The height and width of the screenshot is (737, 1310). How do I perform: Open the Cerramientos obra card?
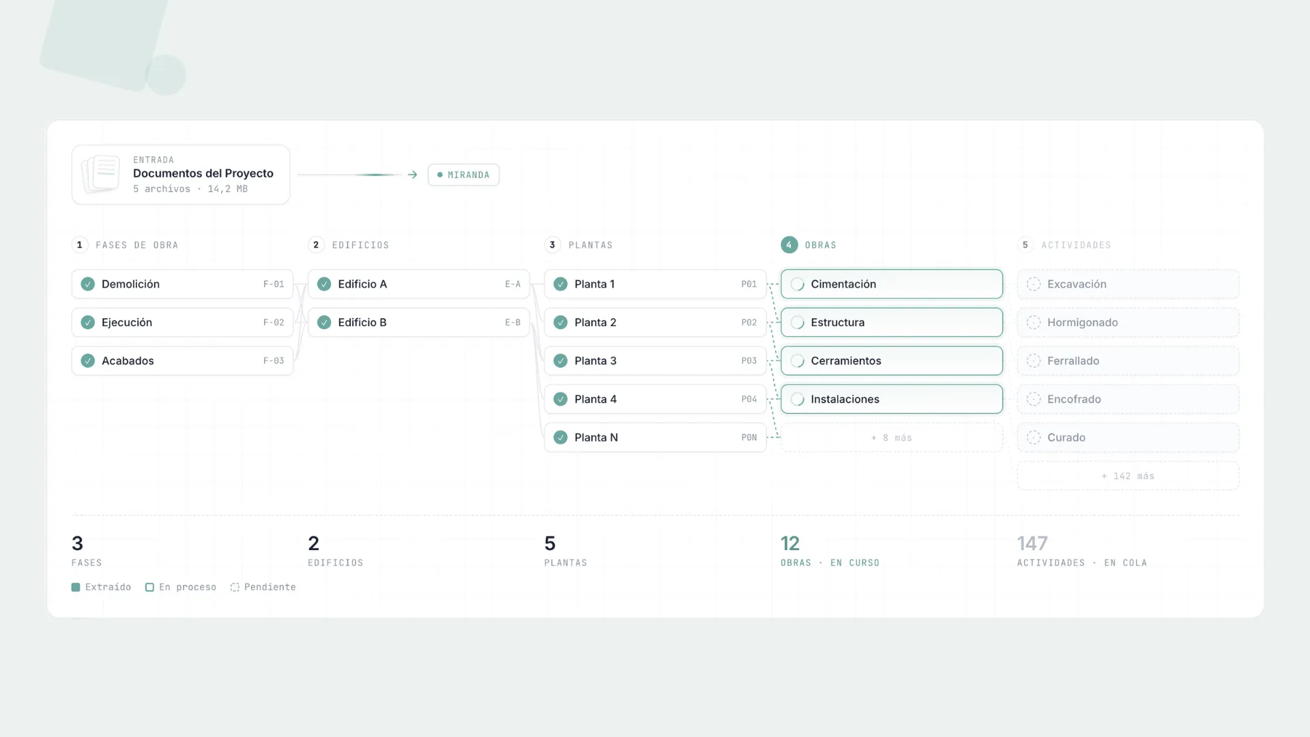pyautogui.click(x=892, y=360)
